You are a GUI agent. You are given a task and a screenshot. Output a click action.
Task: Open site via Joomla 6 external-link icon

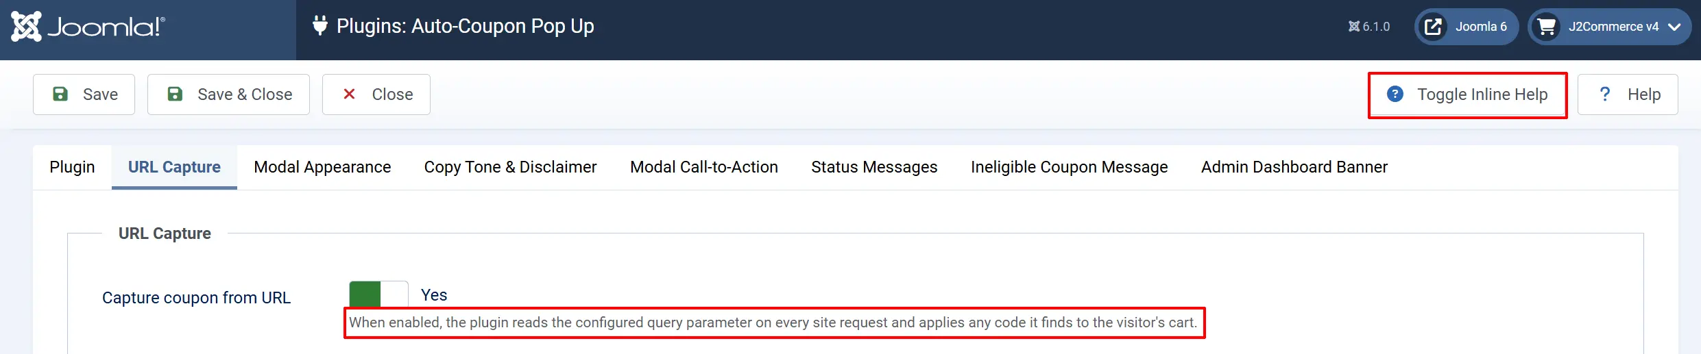point(1433,27)
